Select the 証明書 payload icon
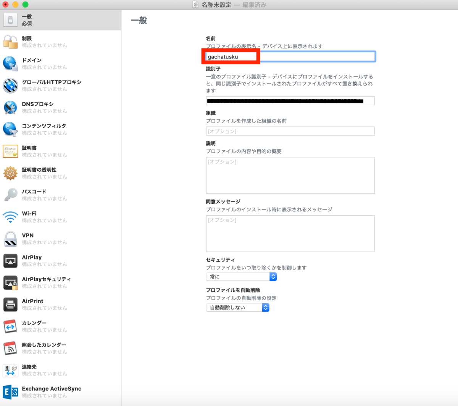458x406 pixels. [10, 151]
